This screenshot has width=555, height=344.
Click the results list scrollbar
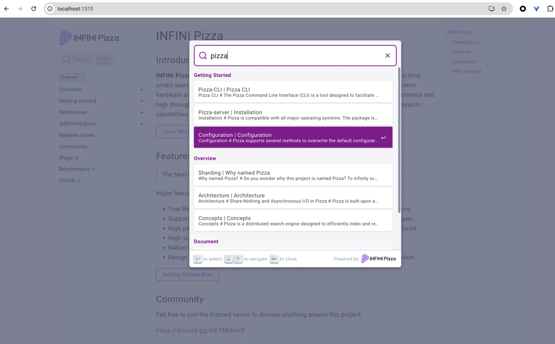click(399, 140)
